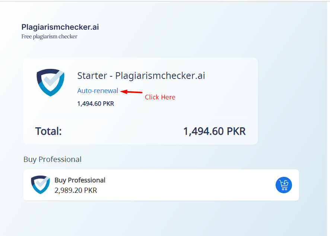Click the Total: label
This screenshot has height=236, width=330.
(x=48, y=131)
